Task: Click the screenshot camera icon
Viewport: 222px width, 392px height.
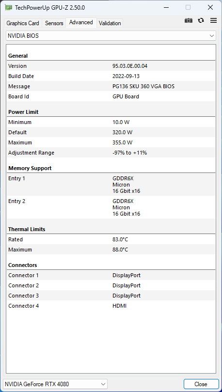Action: point(189,21)
